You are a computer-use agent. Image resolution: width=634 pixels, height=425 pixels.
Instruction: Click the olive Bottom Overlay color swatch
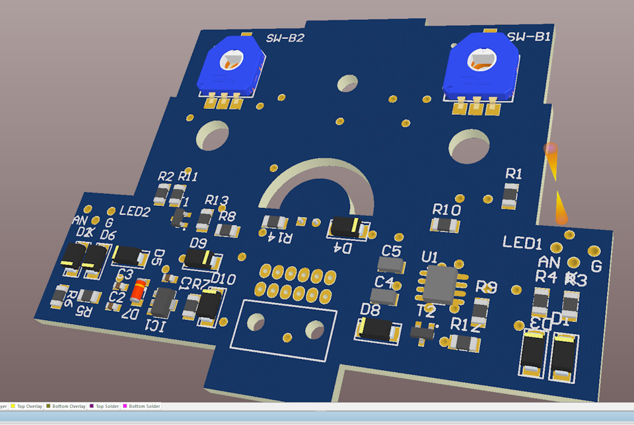click(x=48, y=406)
